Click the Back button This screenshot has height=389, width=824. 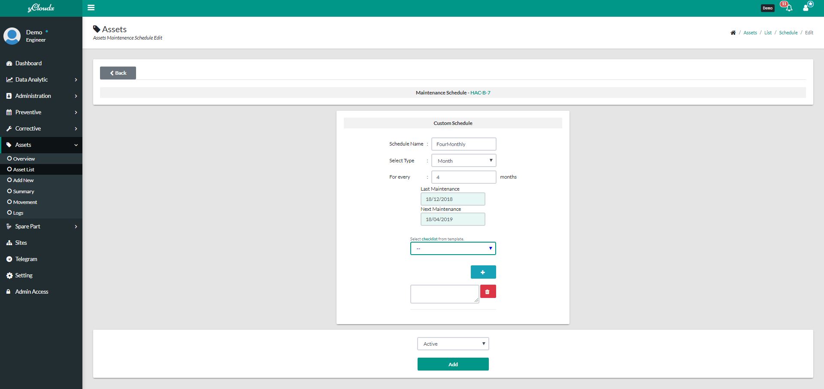click(118, 73)
